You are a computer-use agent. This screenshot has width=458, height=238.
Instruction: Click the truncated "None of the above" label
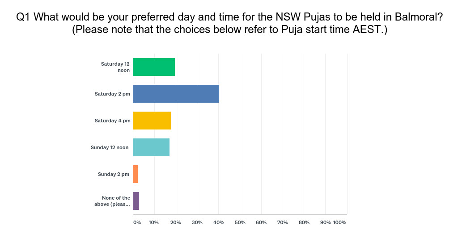pos(116,201)
